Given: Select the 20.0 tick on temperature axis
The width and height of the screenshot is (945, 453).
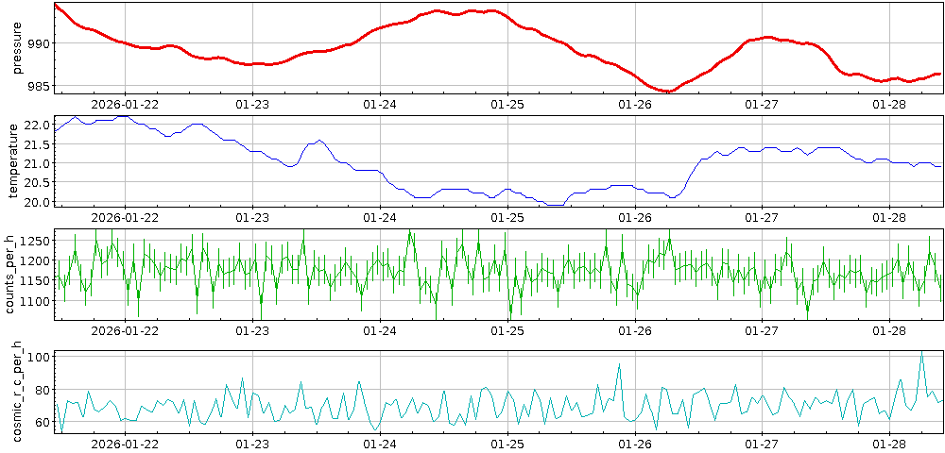Looking at the screenshot, I should [x=36, y=202].
